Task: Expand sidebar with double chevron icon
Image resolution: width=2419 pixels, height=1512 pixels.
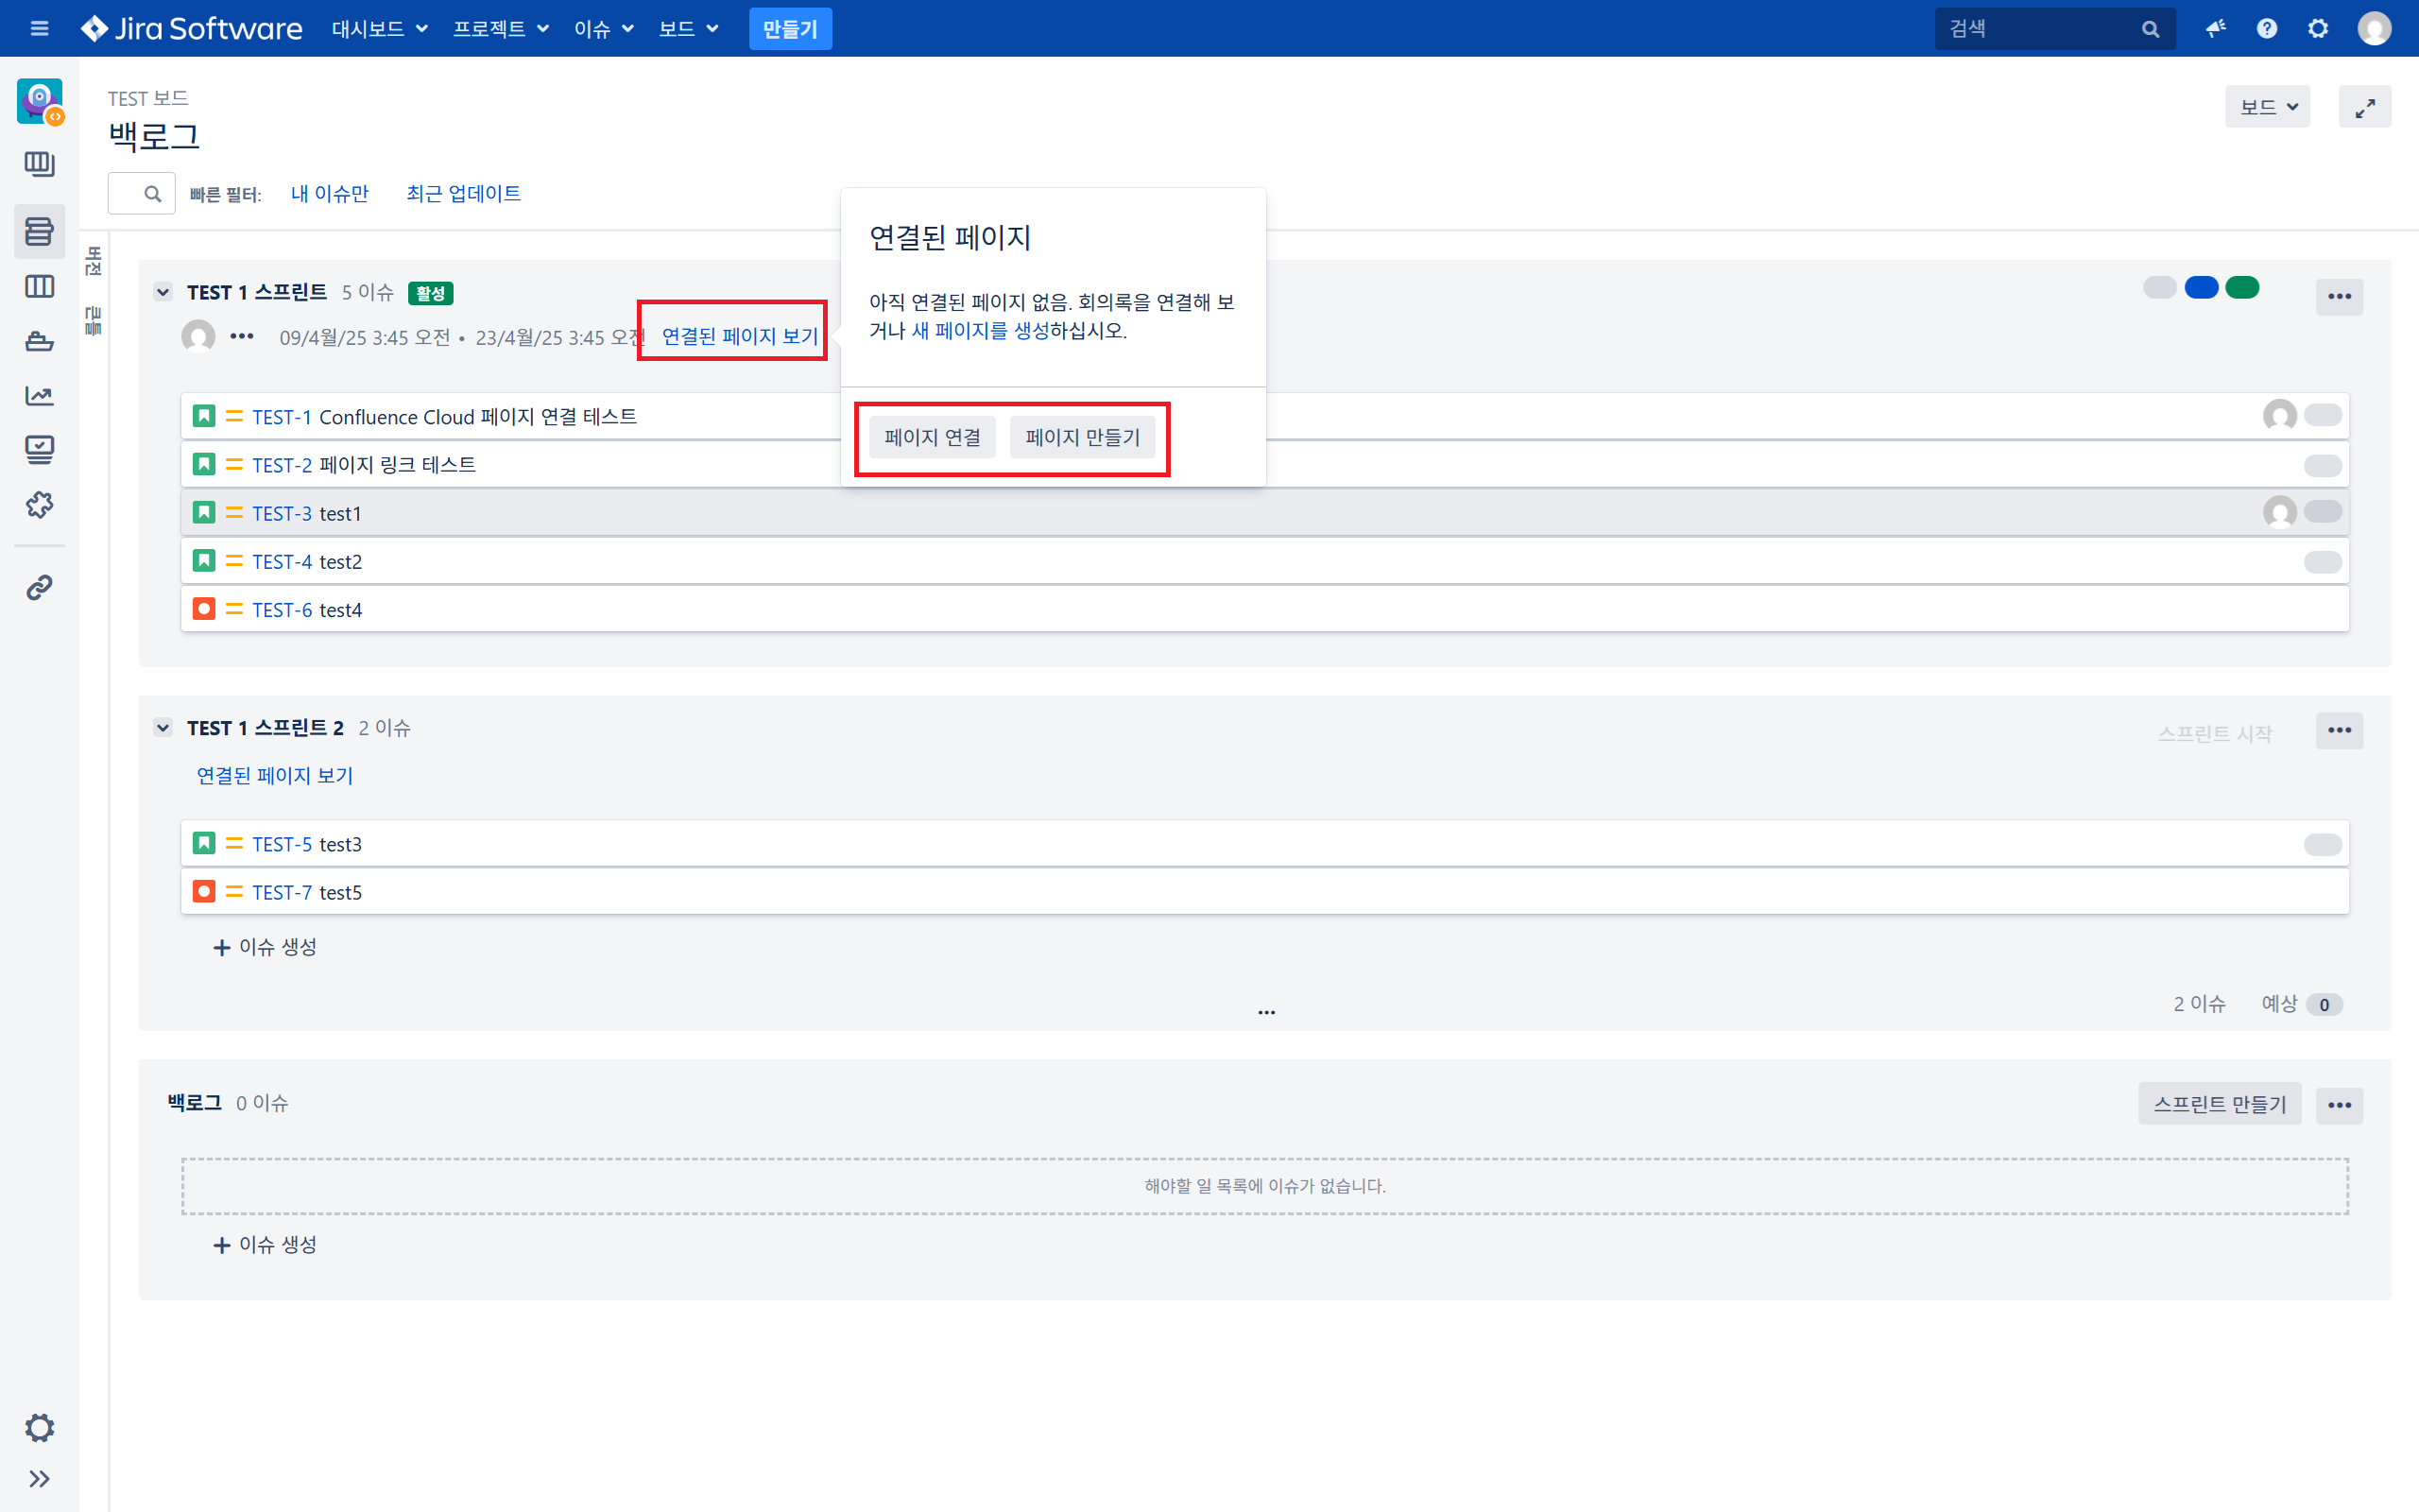Action: (x=39, y=1478)
